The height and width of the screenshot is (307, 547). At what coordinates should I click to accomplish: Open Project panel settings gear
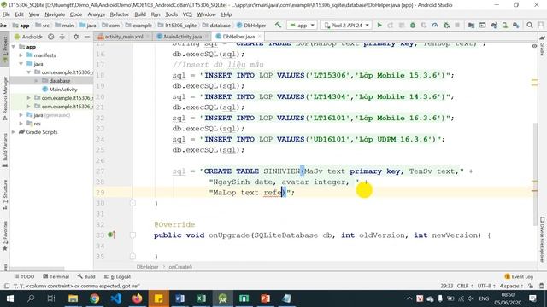pyautogui.click(x=76, y=37)
